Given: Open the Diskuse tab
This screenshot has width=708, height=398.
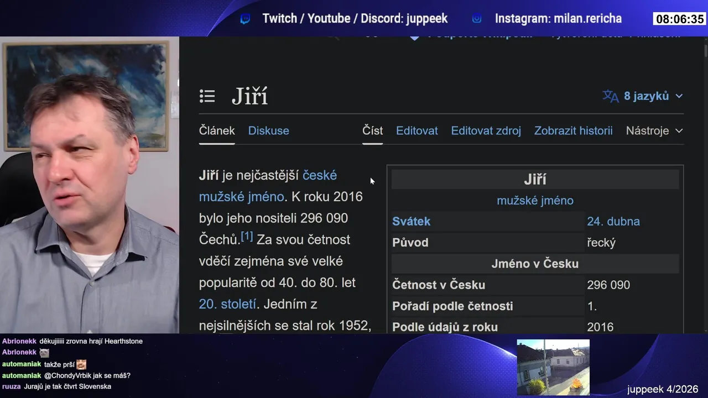Looking at the screenshot, I should pyautogui.click(x=268, y=131).
